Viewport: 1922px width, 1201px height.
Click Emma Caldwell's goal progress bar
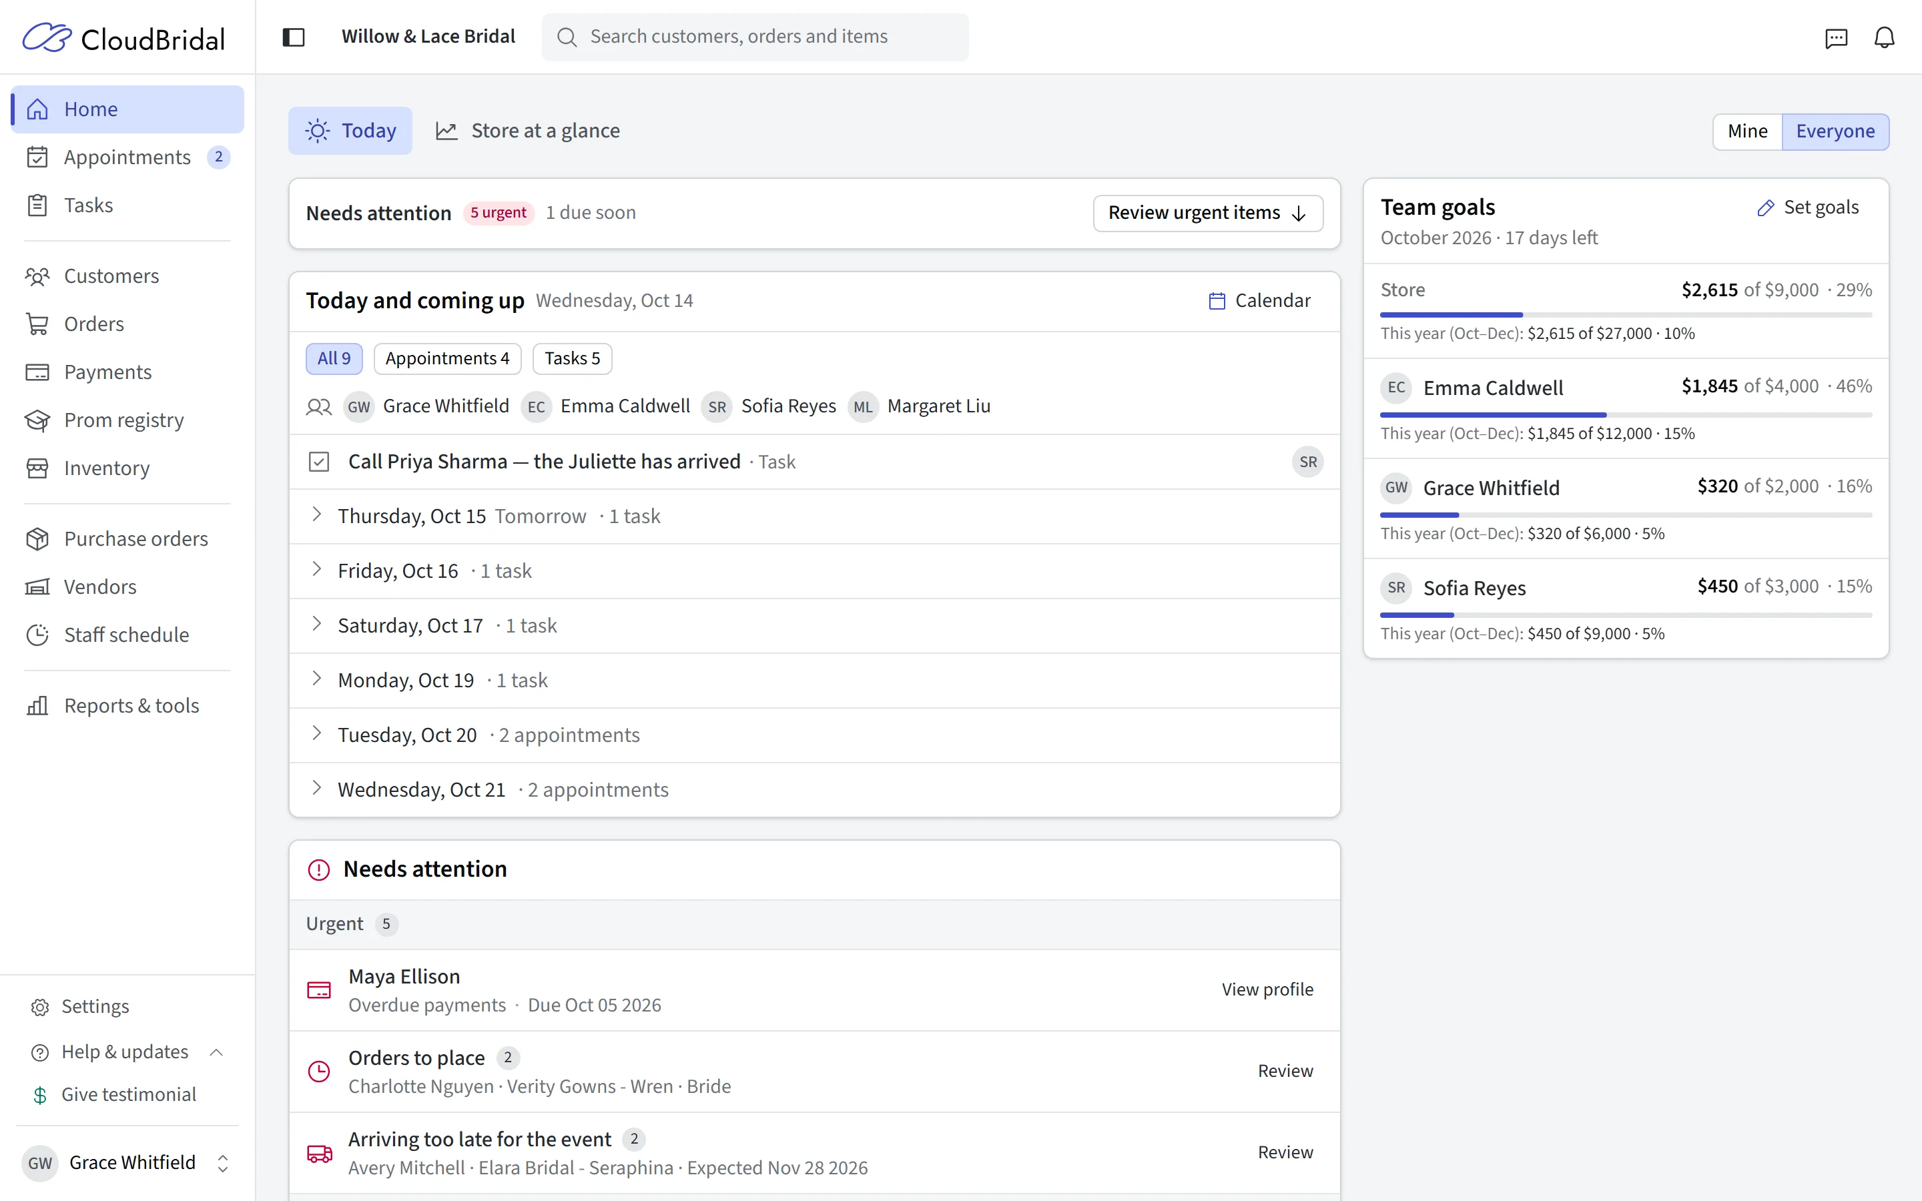[x=1625, y=416]
